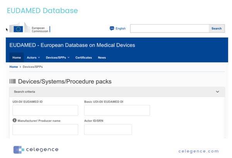The height and width of the screenshot is (158, 232).
Task: Click the info icon beside Manufacturer/Producer name
Action: [15, 120]
